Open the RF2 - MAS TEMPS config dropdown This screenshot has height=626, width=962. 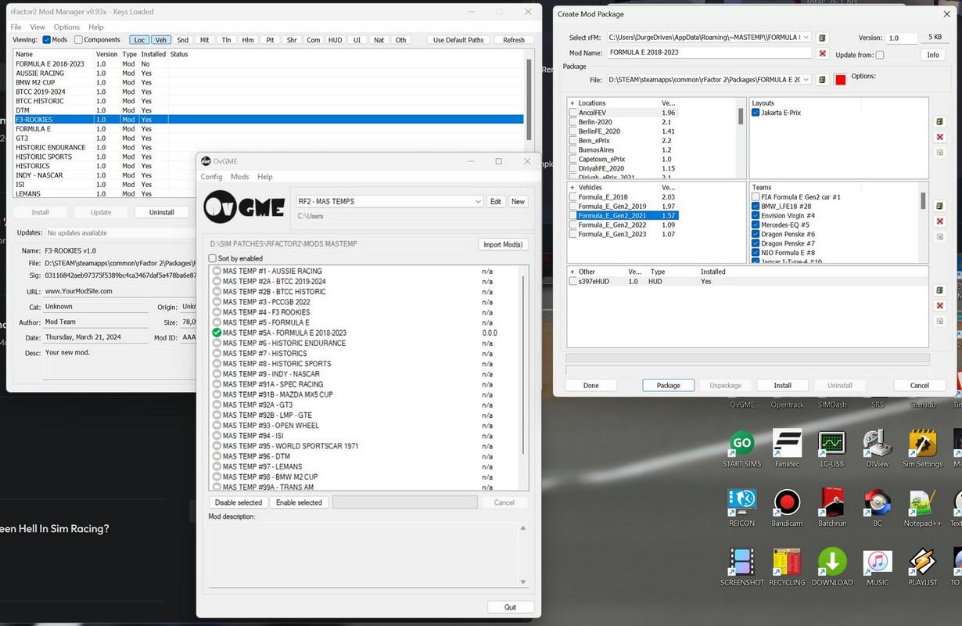478,201
